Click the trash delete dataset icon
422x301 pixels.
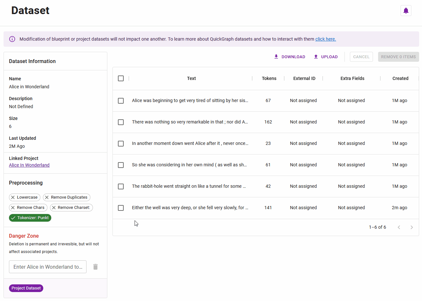(95, 267)
